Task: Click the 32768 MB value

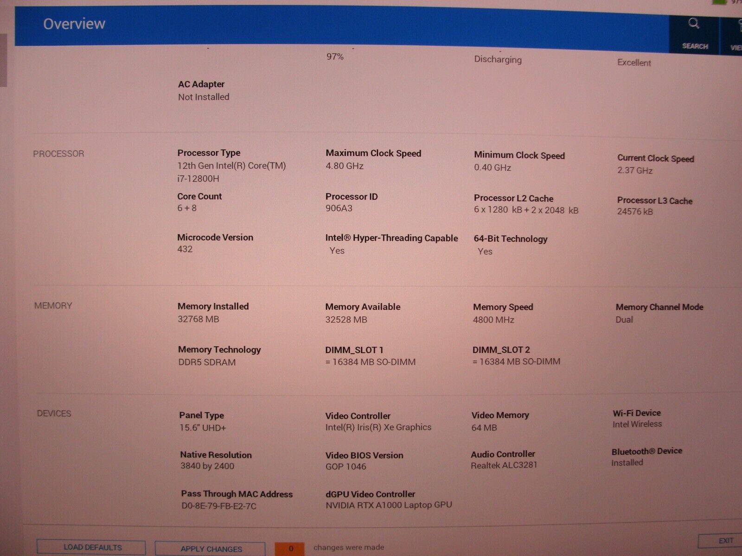Action: 198,319
